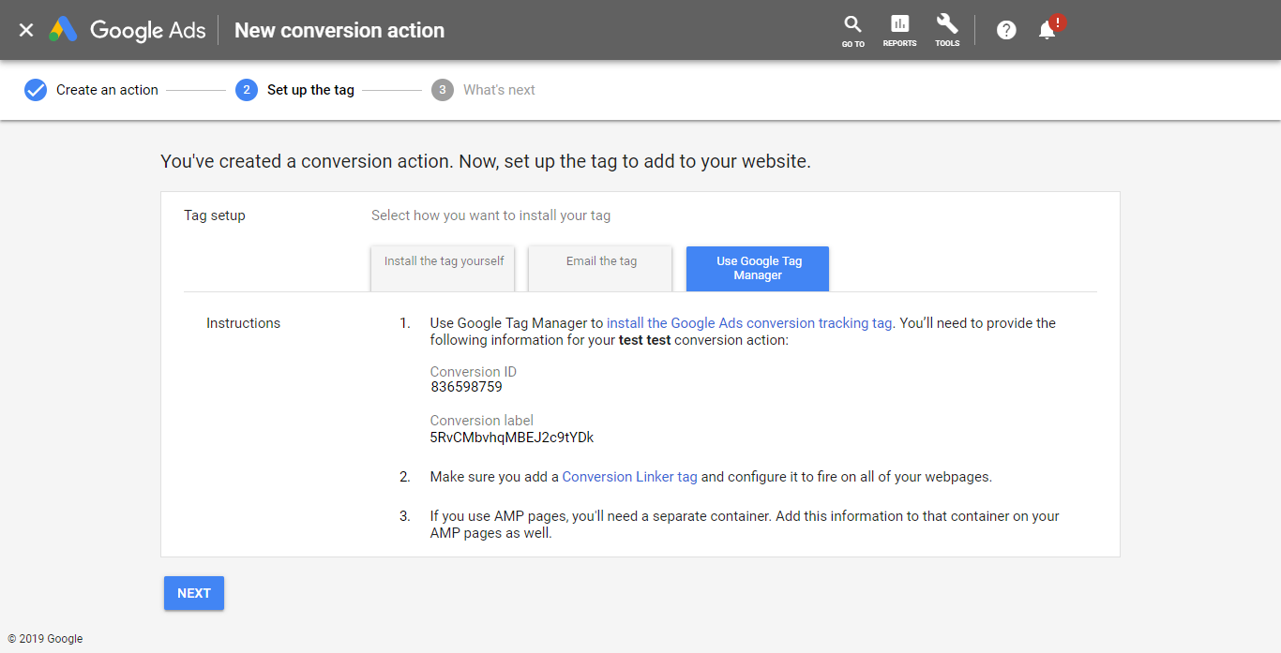The height and width of the screenshot is (653, 1281).
Task: Click the Create an action step label
Action: (107, 90)
